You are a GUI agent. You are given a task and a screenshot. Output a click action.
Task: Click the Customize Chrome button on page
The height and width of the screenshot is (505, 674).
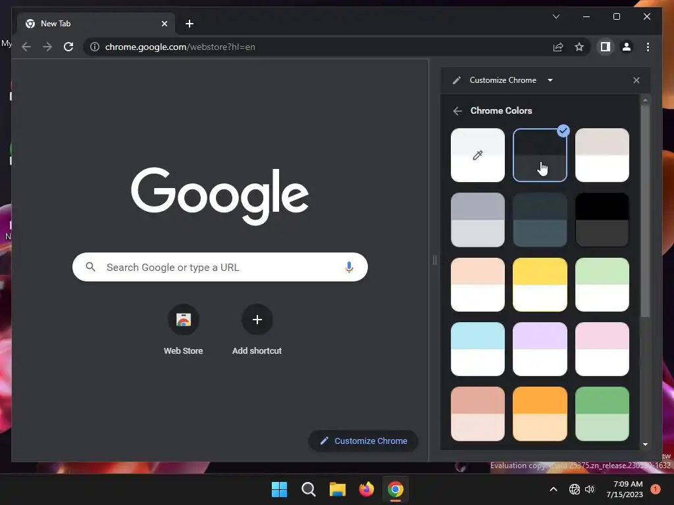click(363, 441)
